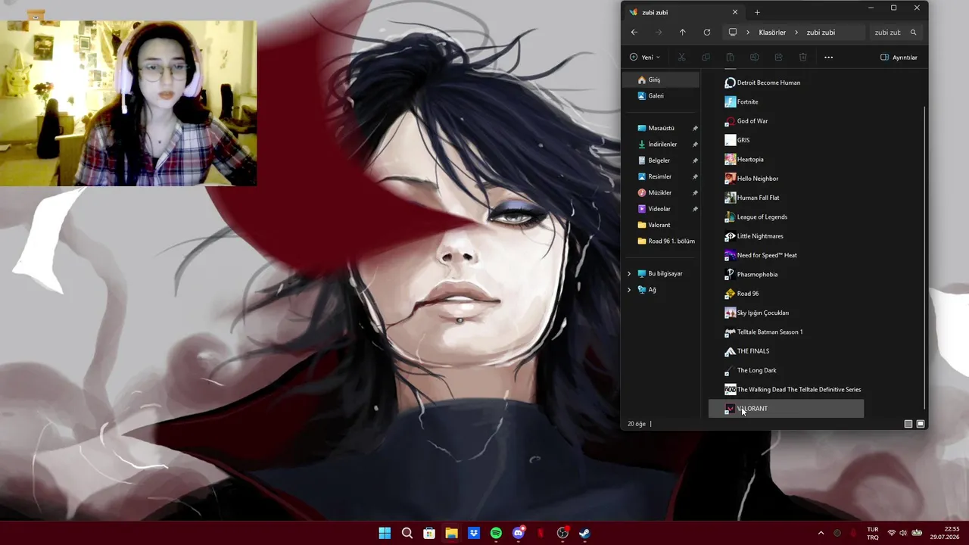Navigate to Klasörler in the breadcrumb
This screenshot has width=969, height=545.
point(772,33)
